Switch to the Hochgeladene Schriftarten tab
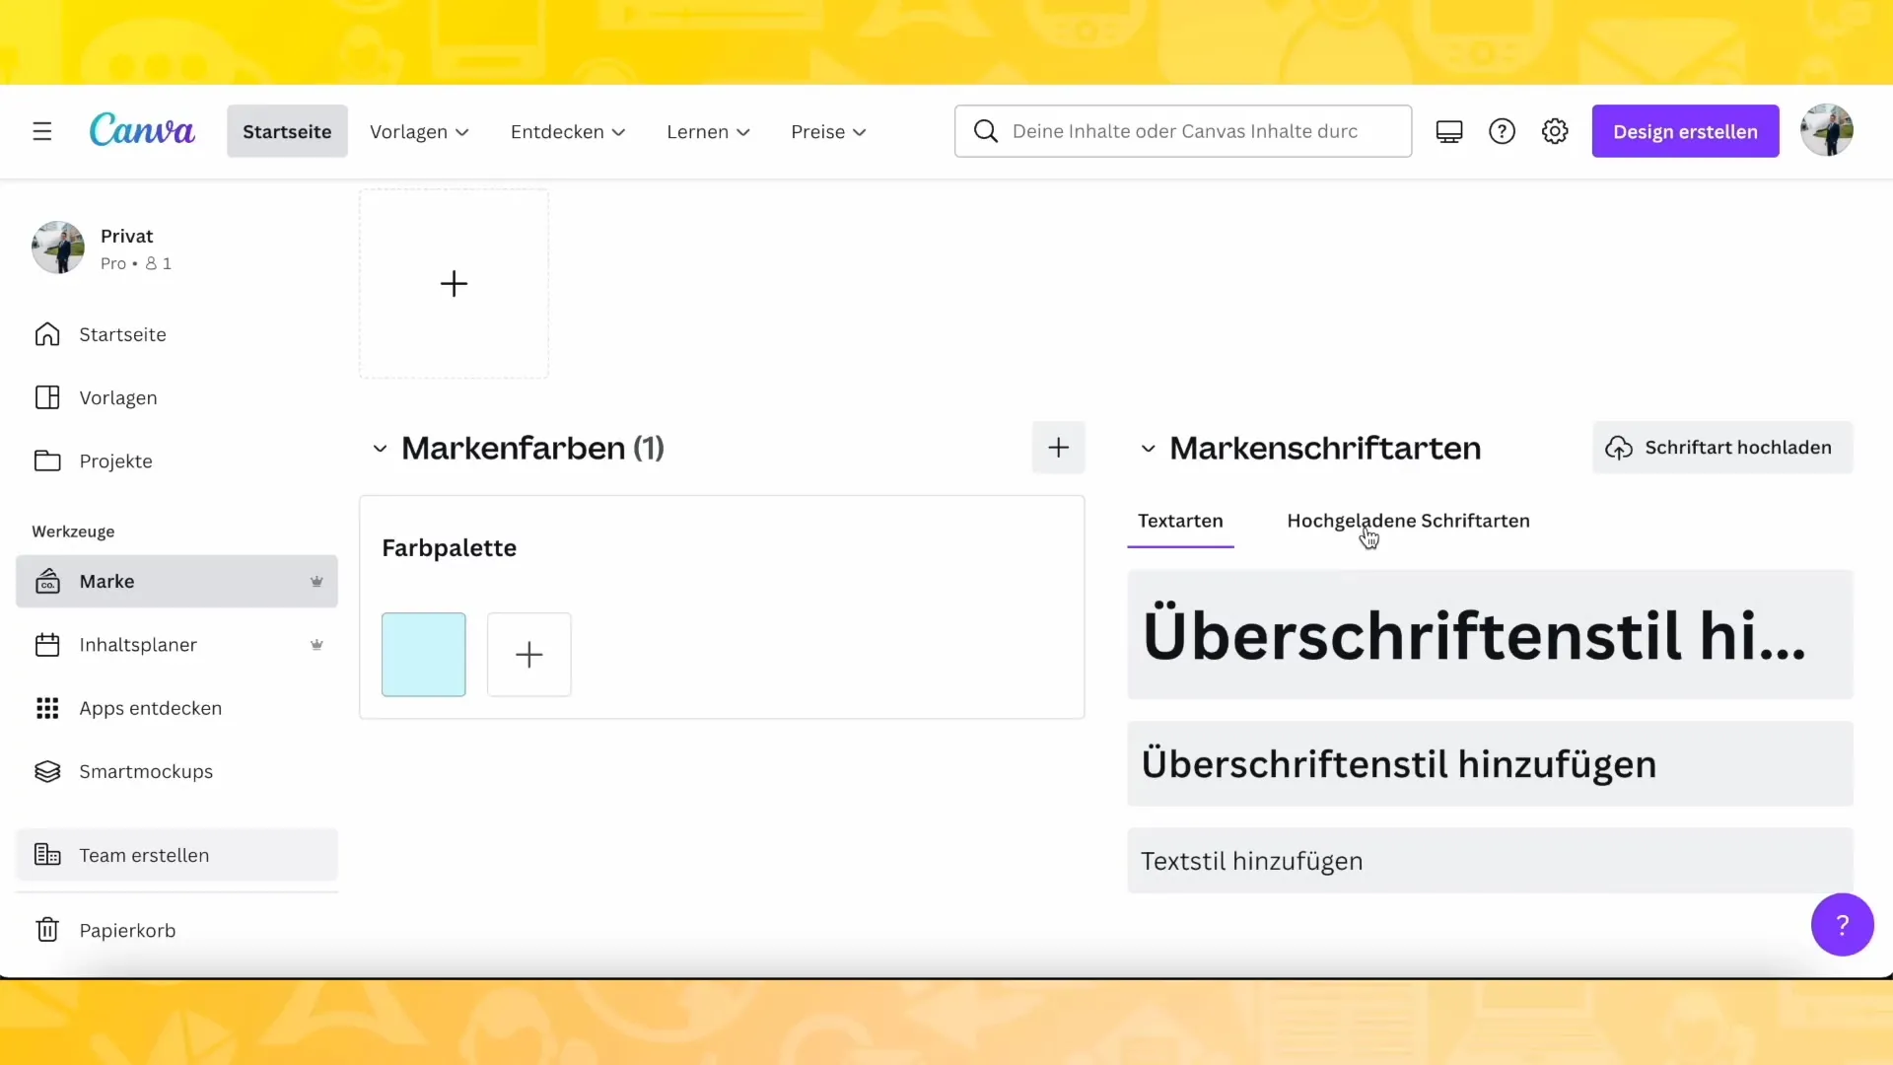 pos(1408,521)
